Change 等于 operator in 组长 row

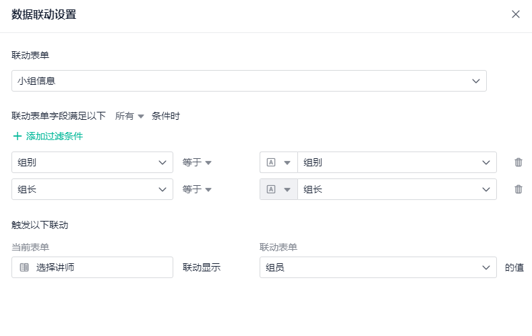tap(197, 189)
